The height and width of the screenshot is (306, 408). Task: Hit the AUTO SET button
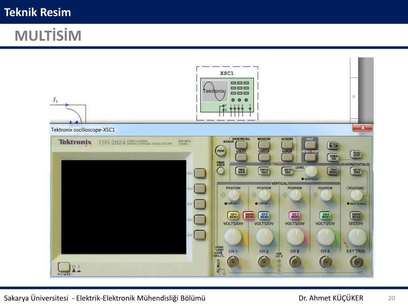333,145
